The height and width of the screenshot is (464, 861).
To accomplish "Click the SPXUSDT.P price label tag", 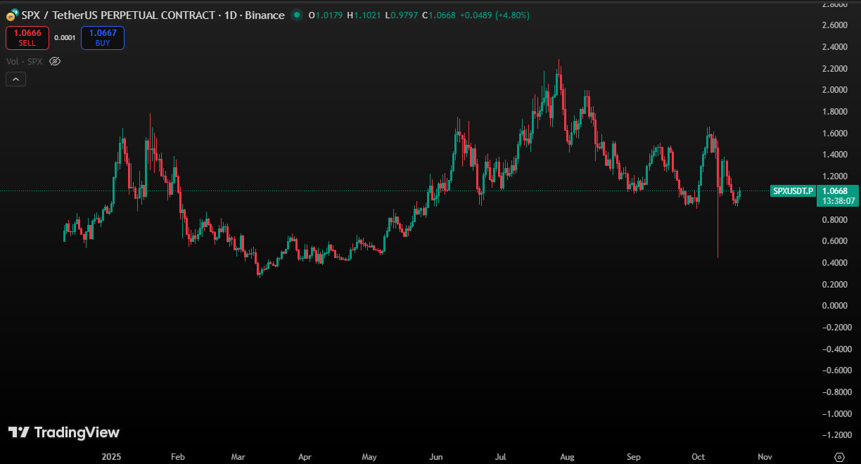I will (792, 191).
